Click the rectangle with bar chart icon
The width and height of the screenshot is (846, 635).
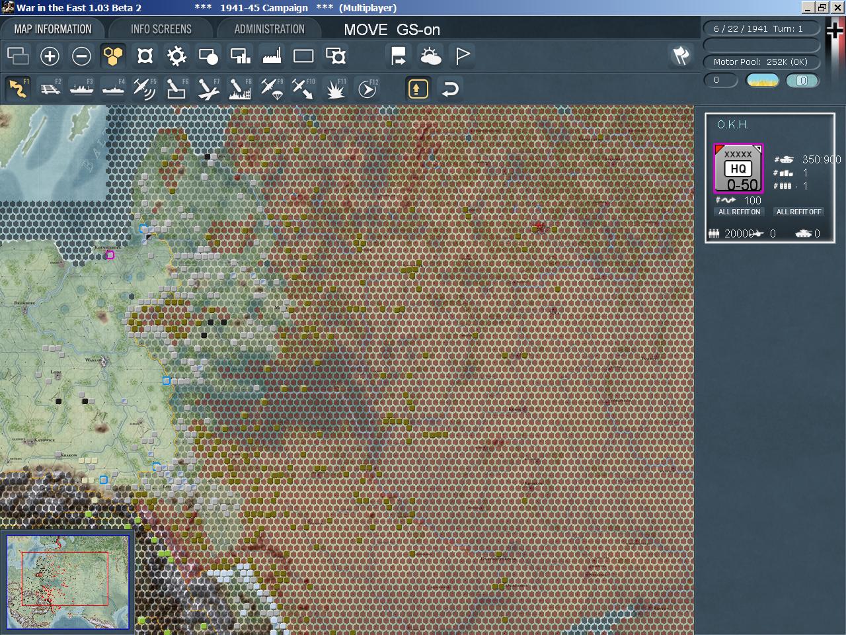[x=240, y=56]
